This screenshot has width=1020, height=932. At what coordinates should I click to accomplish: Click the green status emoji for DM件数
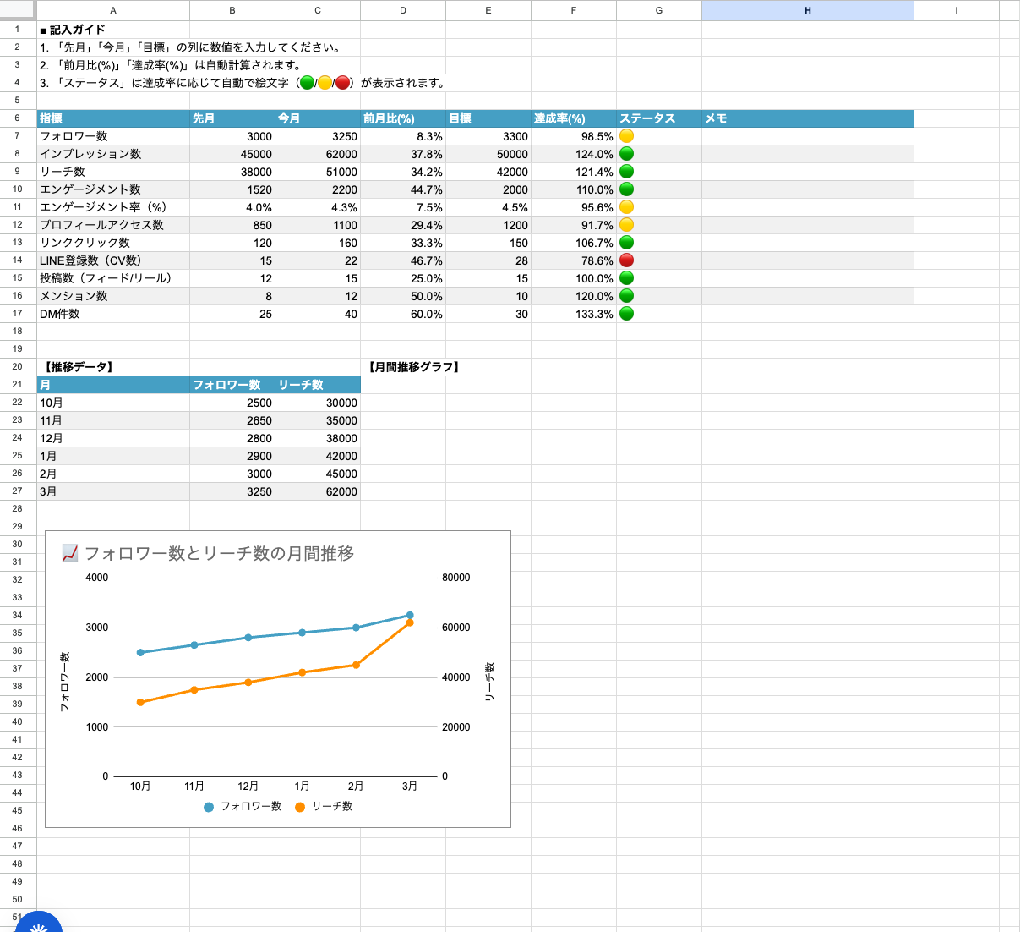(626, 313)
